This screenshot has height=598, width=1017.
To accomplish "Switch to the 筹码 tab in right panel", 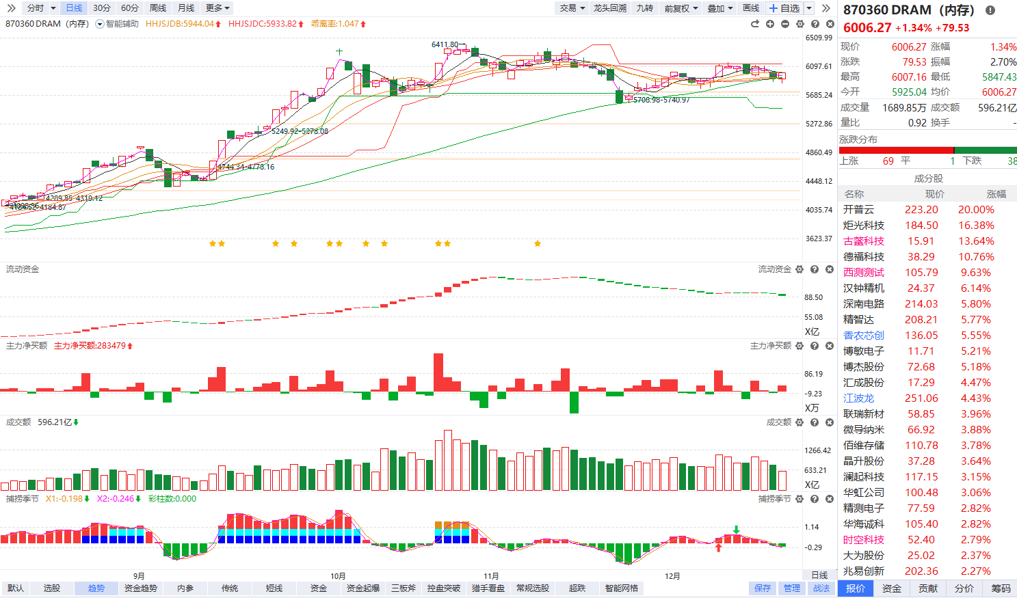I will point(1001,588).
